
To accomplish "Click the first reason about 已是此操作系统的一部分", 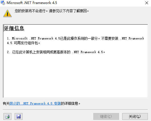I will pyautogui.click(x=75, y=41).
